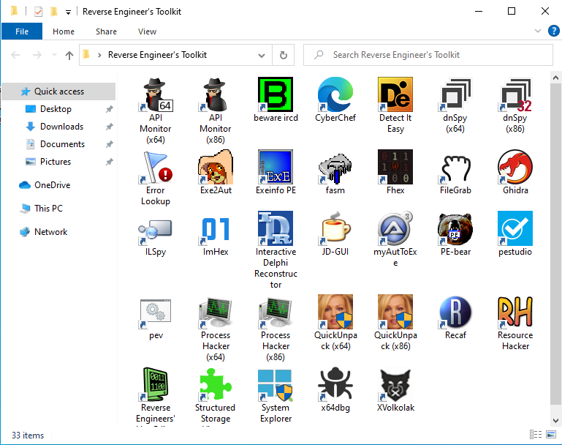Open Desktop in the navigation pane
The image size is (562, 445).
click(x=56, y=109)
